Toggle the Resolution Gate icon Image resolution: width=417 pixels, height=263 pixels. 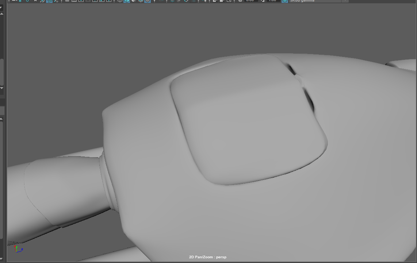coord(81,1)
